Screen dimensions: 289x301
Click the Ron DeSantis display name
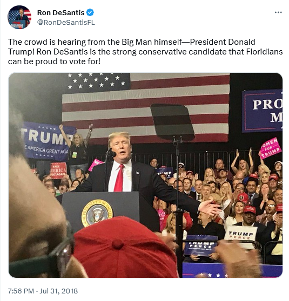(x=61, y=12)
